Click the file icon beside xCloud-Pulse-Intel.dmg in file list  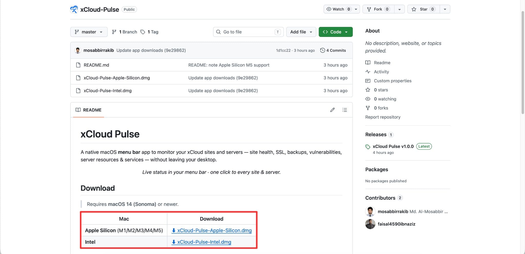78,91
